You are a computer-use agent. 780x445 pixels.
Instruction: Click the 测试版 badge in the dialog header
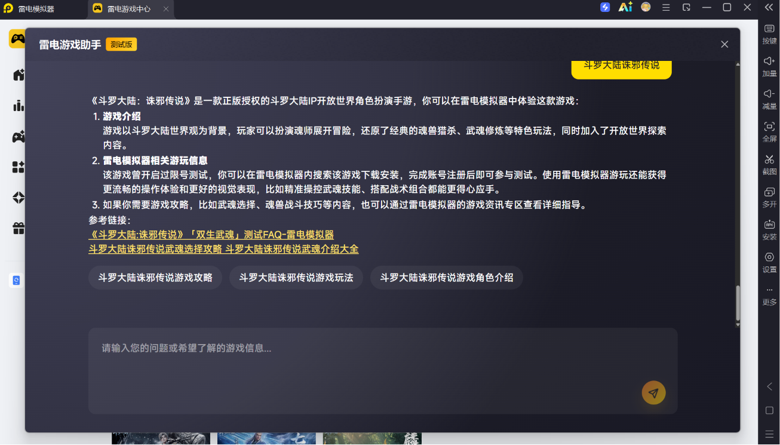[x=121, y=44]
